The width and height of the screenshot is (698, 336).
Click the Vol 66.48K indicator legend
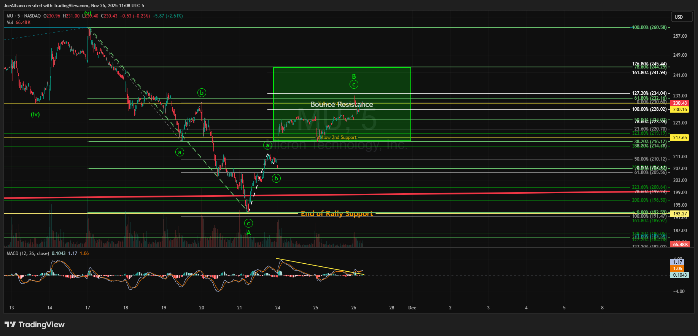point(19,22)
